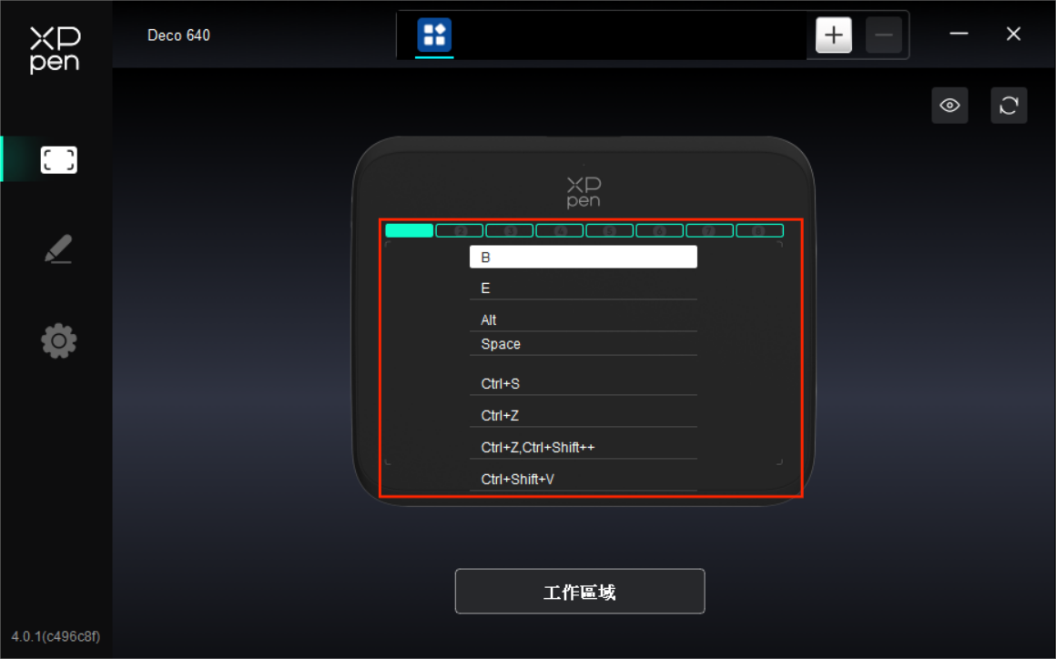Select shortcut key number 5 on tablet
This screenshot has width=1056, height=659.
point(609,230)
